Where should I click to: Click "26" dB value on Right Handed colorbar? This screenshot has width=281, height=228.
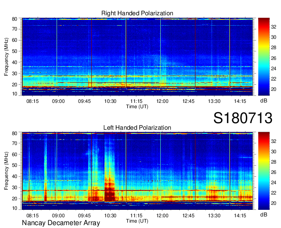pyautogui.click(x=274, y=58)
